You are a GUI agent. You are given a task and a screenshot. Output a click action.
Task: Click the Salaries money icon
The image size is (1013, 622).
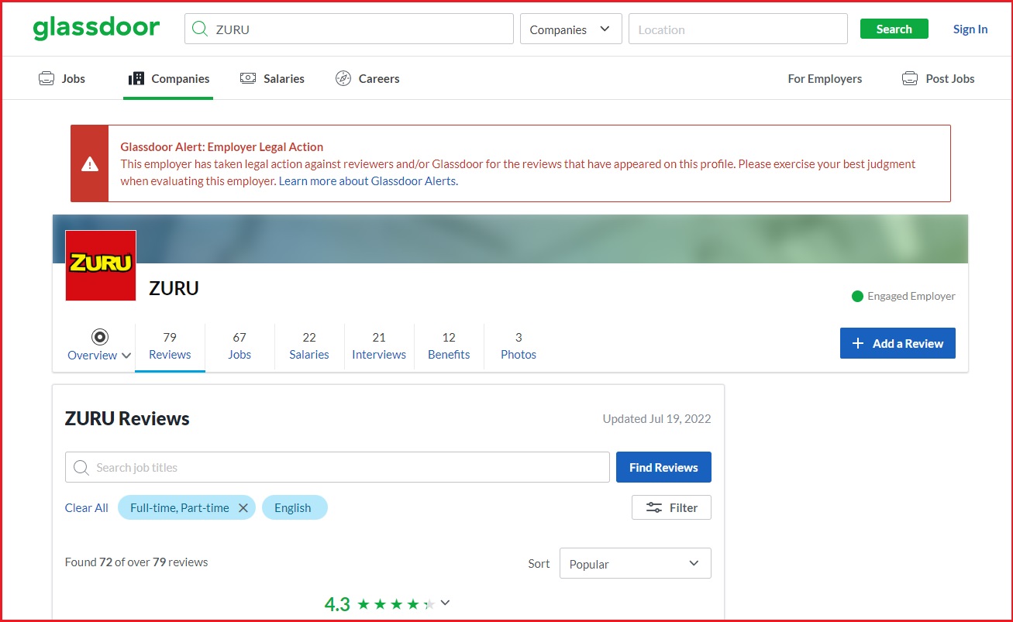pyautogui.click(x=248, y=77)
